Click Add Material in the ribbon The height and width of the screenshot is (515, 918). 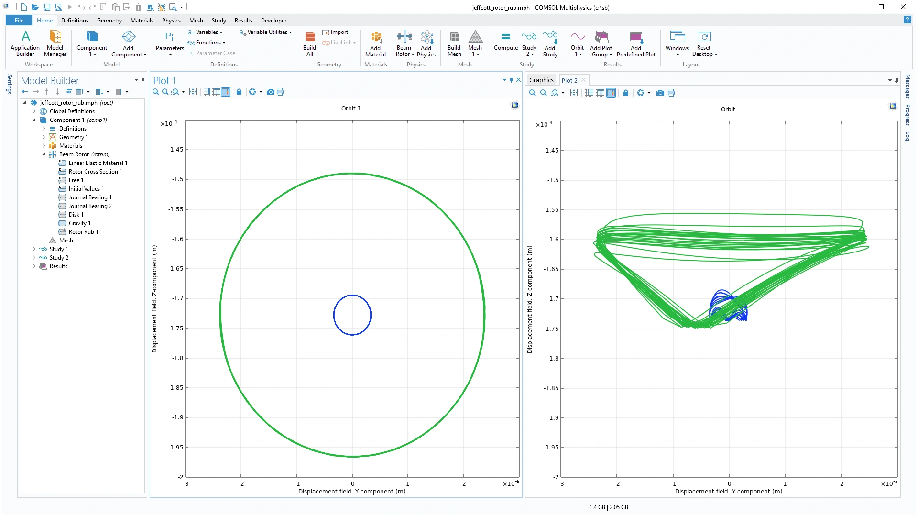click(375, 43)
